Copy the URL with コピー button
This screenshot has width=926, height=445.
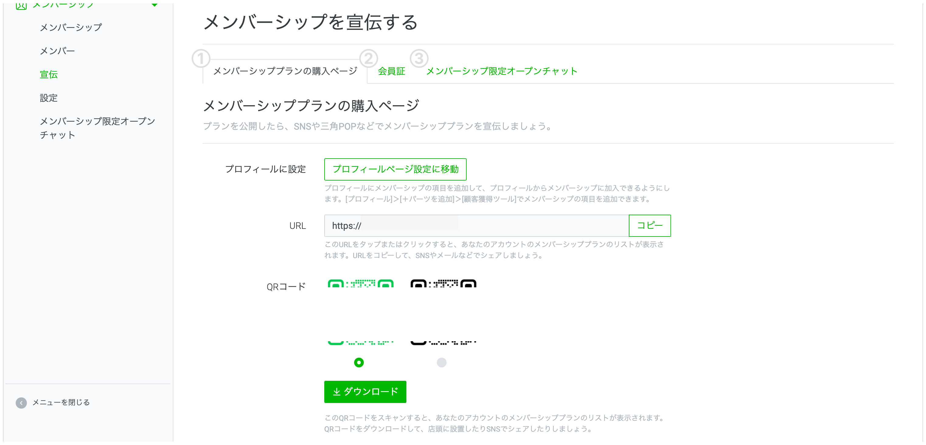click(649, 226)
